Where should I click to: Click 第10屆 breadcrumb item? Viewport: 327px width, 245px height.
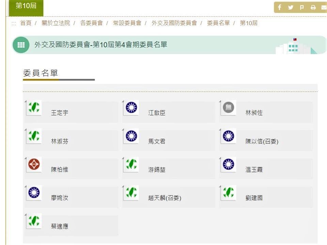click(249, 23)
